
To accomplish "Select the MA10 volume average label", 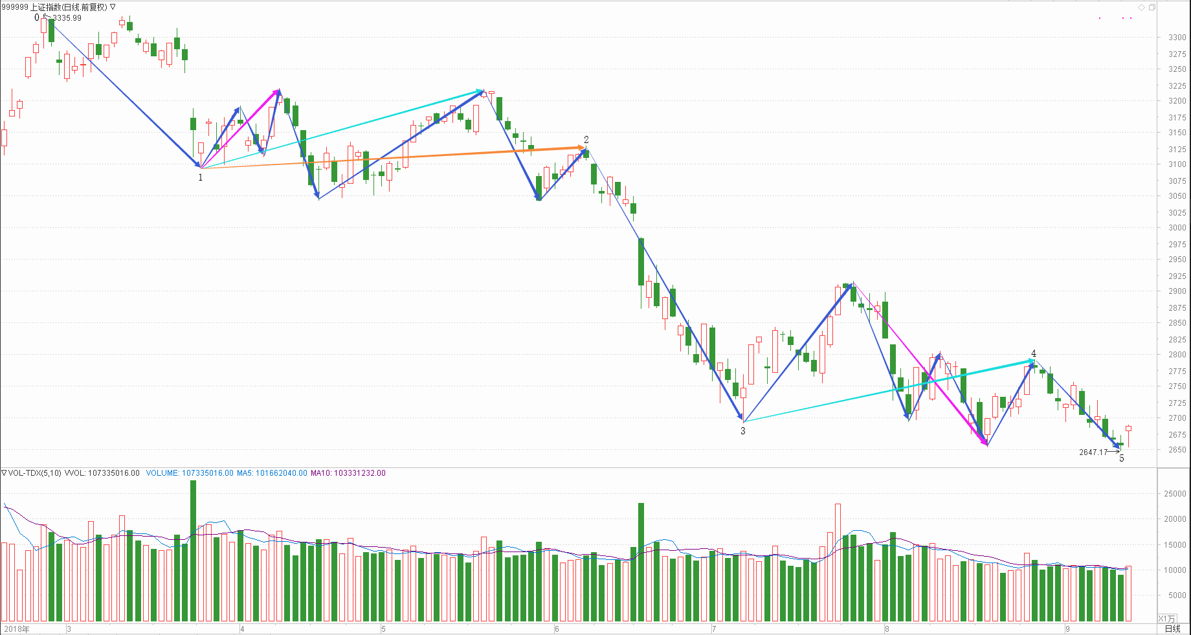I will pos(348,473).
